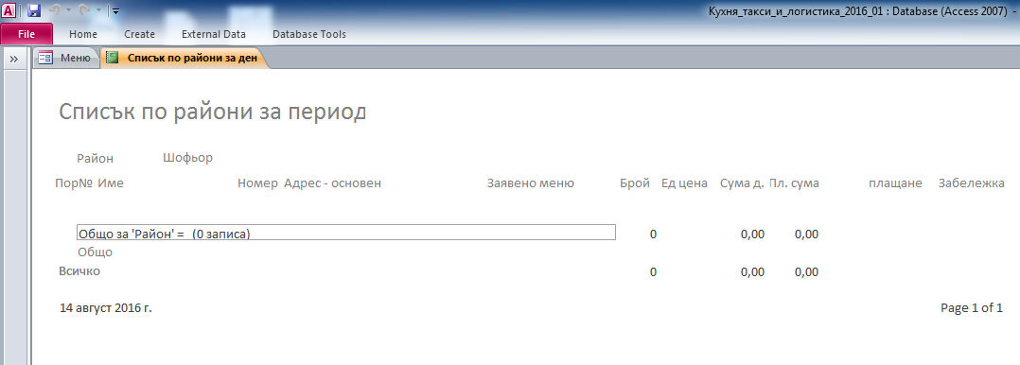The image size is (1020, 365).
Task: Switch to the Create ribbon tab
Action: (x=139, y=34)
